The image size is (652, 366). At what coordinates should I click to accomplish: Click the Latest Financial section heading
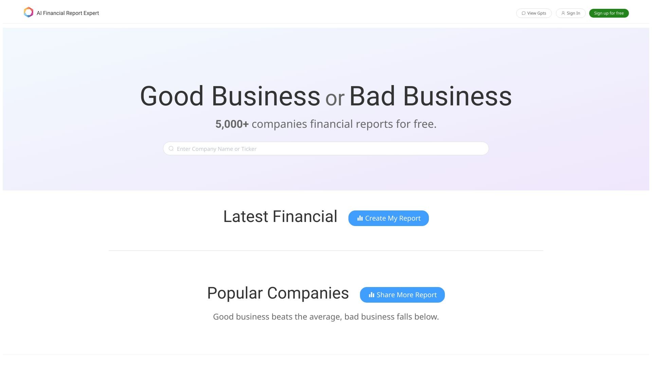click(x=280, y=216)
